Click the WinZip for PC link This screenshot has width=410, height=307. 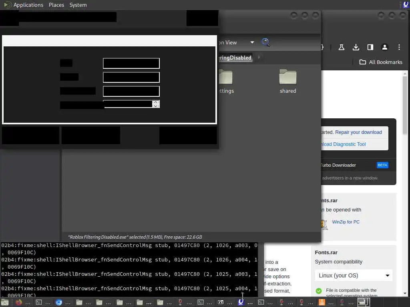346,222
